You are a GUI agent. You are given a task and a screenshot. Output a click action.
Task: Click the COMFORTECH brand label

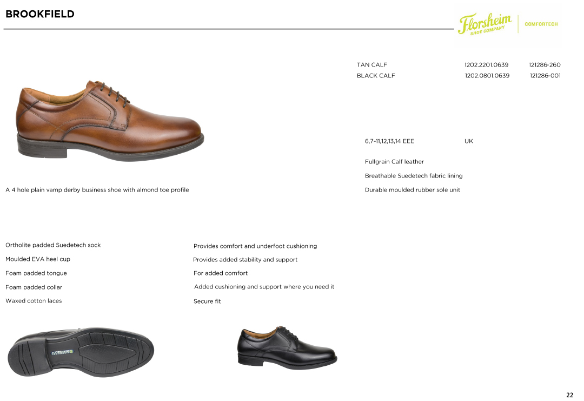[541, 24]
